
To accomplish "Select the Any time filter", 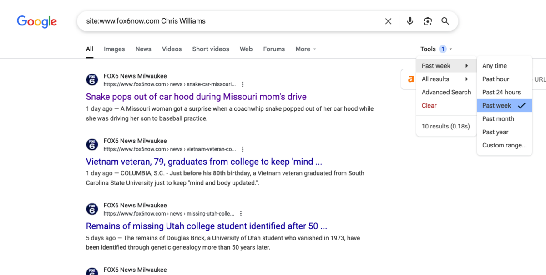I will point(494,65).
